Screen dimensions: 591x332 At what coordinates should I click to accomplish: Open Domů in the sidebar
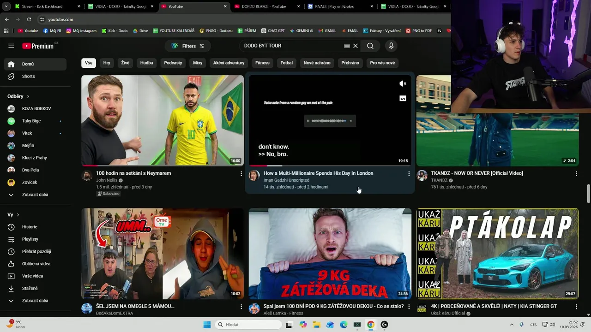point(35,64)
